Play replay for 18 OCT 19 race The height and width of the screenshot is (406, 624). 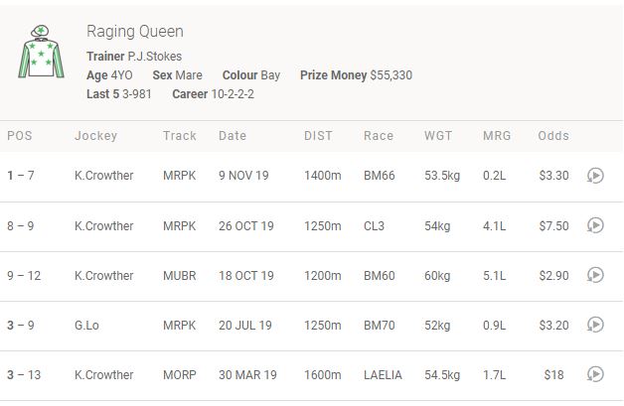595,275
